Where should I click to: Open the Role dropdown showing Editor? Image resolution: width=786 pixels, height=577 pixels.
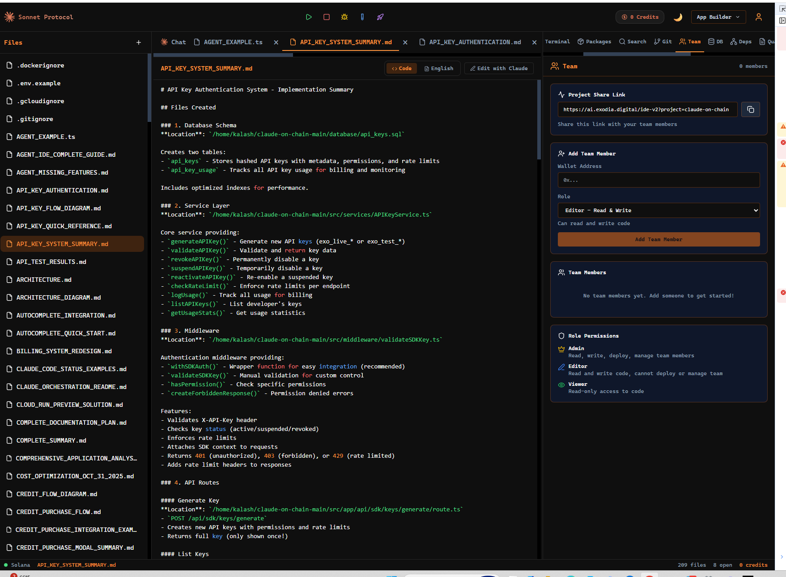(658, 210)
